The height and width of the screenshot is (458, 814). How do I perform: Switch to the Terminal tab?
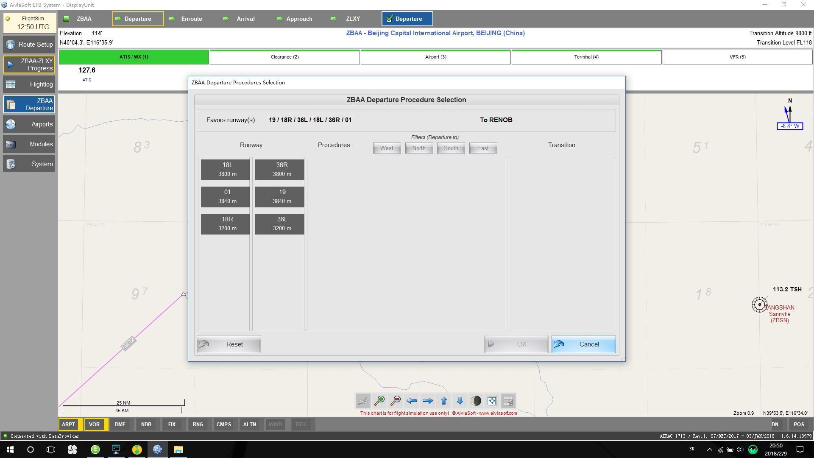click(x=586, y=56)
